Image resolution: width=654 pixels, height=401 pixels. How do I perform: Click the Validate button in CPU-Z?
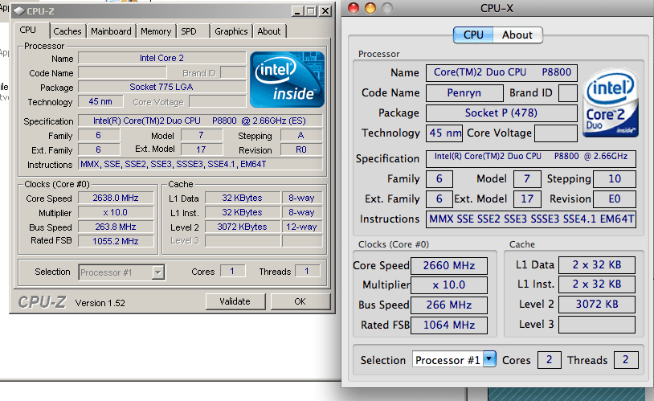[x=235, y=301]
